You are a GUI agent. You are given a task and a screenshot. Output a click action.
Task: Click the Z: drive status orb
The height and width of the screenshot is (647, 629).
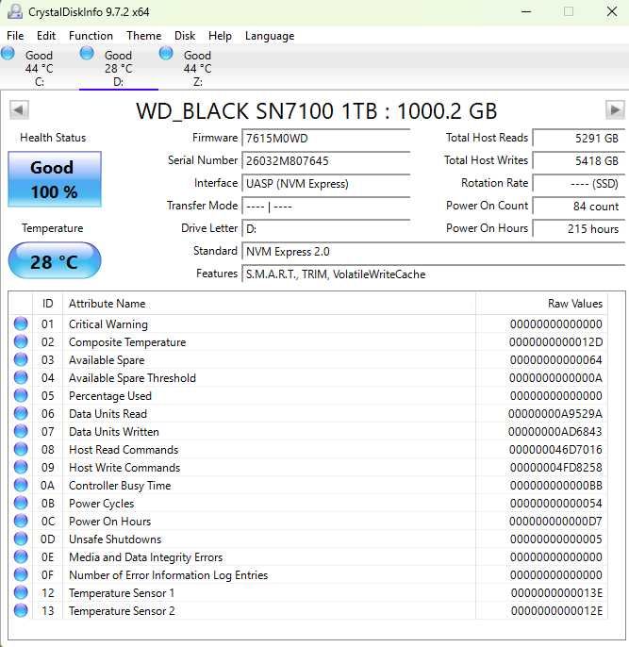click(x=166, y=53)
